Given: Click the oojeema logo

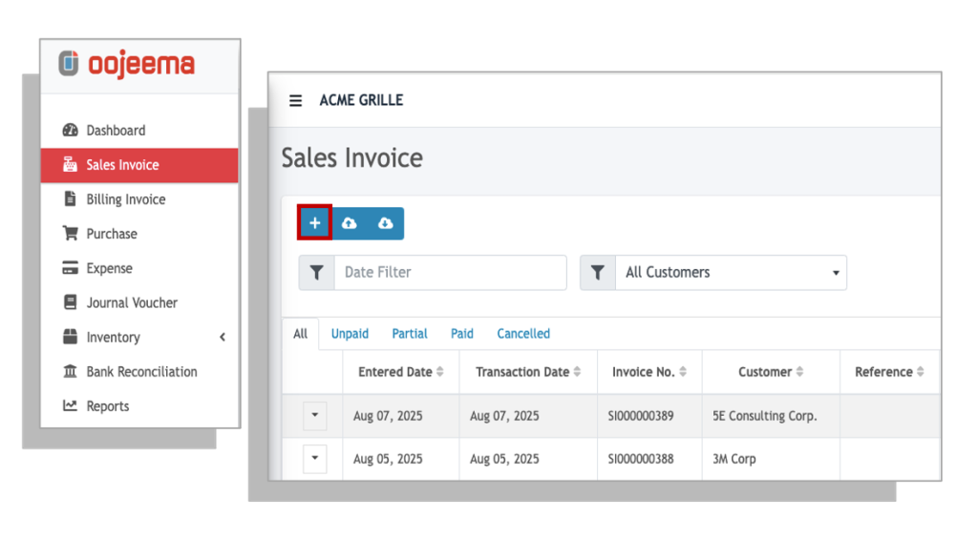Looking at the screenshot, I should [x=126, y=65].
